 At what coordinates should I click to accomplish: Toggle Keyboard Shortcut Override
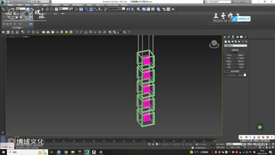[x=81, y=9]
